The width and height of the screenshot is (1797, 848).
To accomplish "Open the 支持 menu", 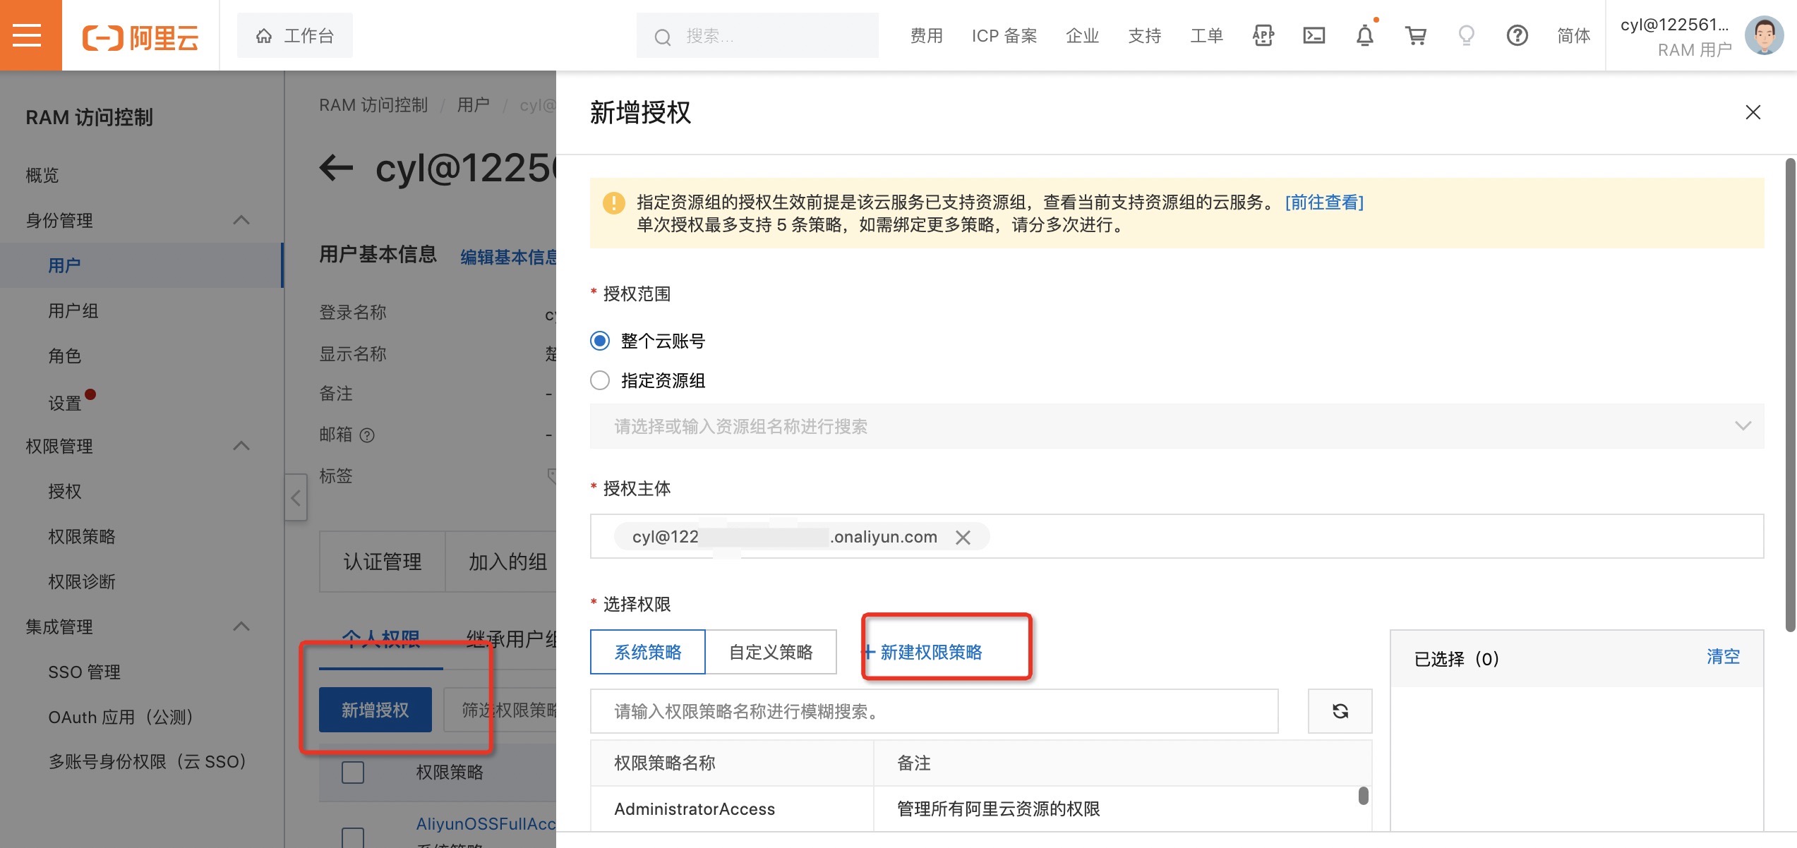I will coord(1144,35).
